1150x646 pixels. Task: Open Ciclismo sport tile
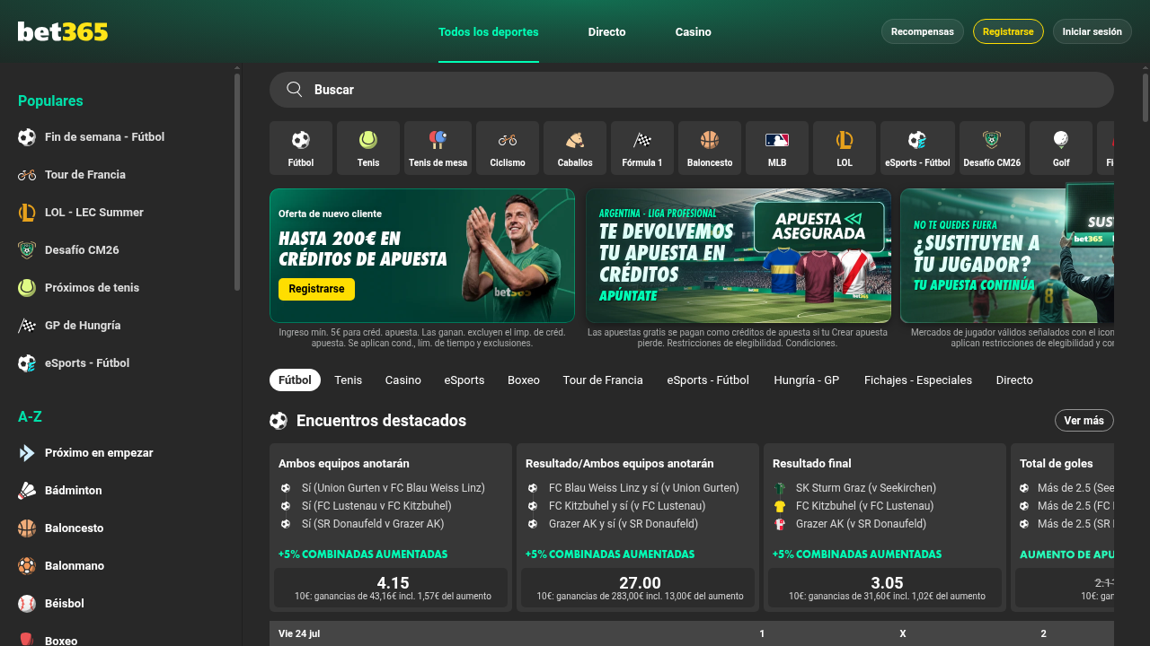click(508, 148)
